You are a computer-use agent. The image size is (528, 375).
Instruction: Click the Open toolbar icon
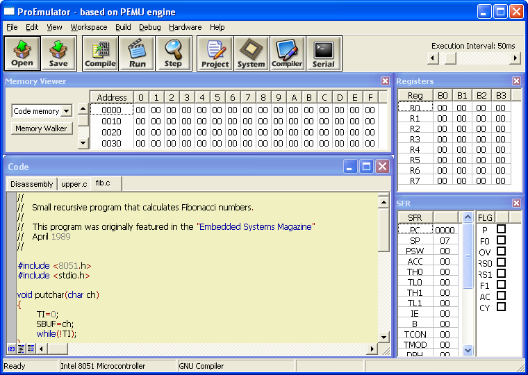click(x=22, y=53)
